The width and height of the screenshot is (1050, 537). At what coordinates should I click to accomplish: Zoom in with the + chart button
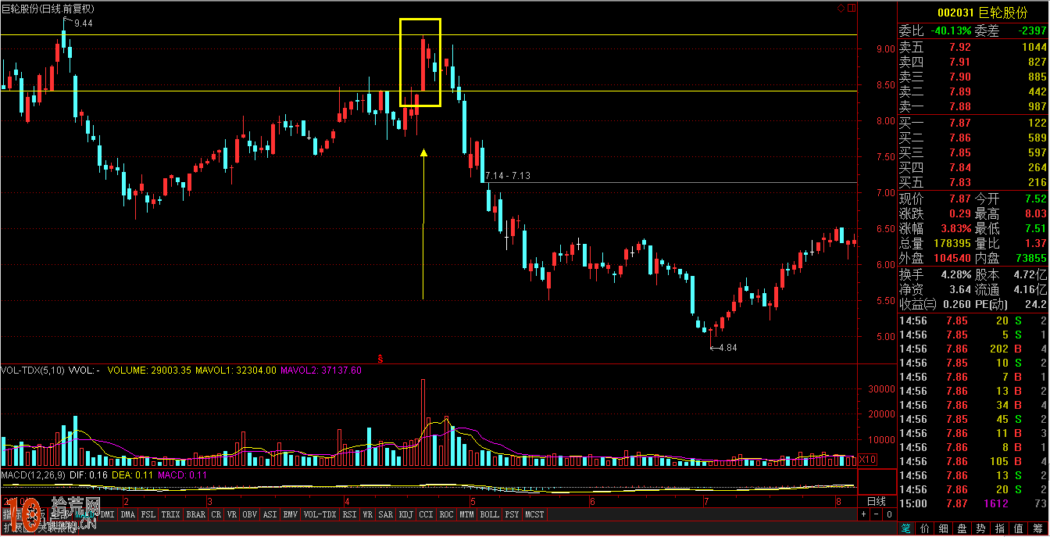click(x=863, y=514)
